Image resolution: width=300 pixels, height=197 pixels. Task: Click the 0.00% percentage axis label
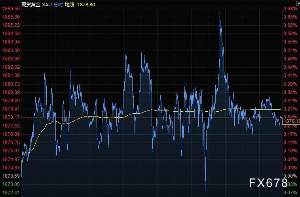290,176
